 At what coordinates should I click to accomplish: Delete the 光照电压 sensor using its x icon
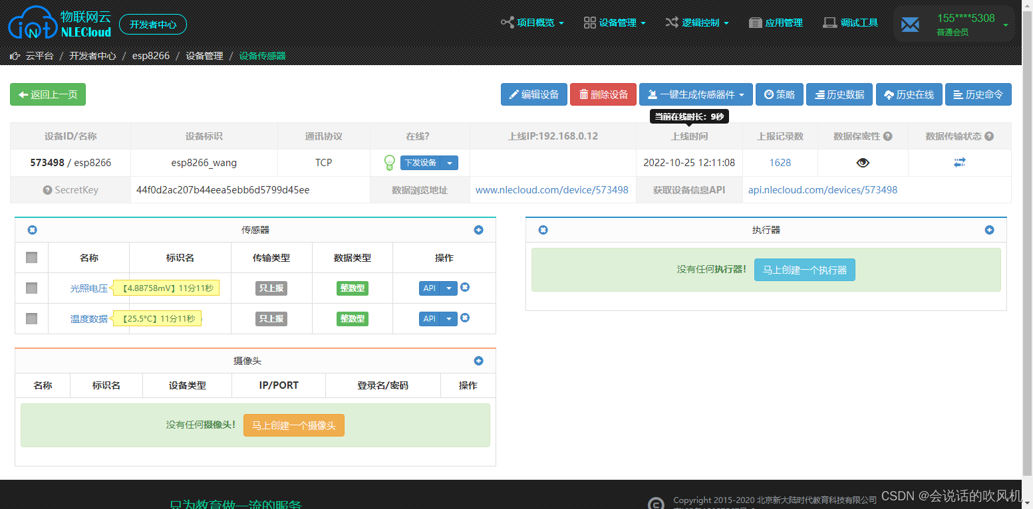coord(464,287)
